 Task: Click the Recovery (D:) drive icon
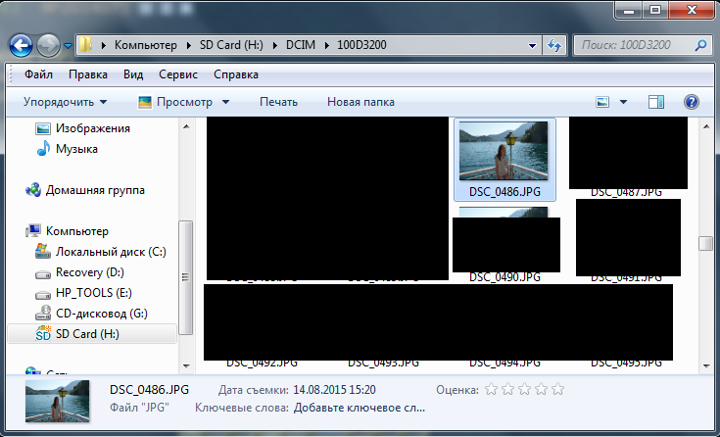click(x=43, y=274)
